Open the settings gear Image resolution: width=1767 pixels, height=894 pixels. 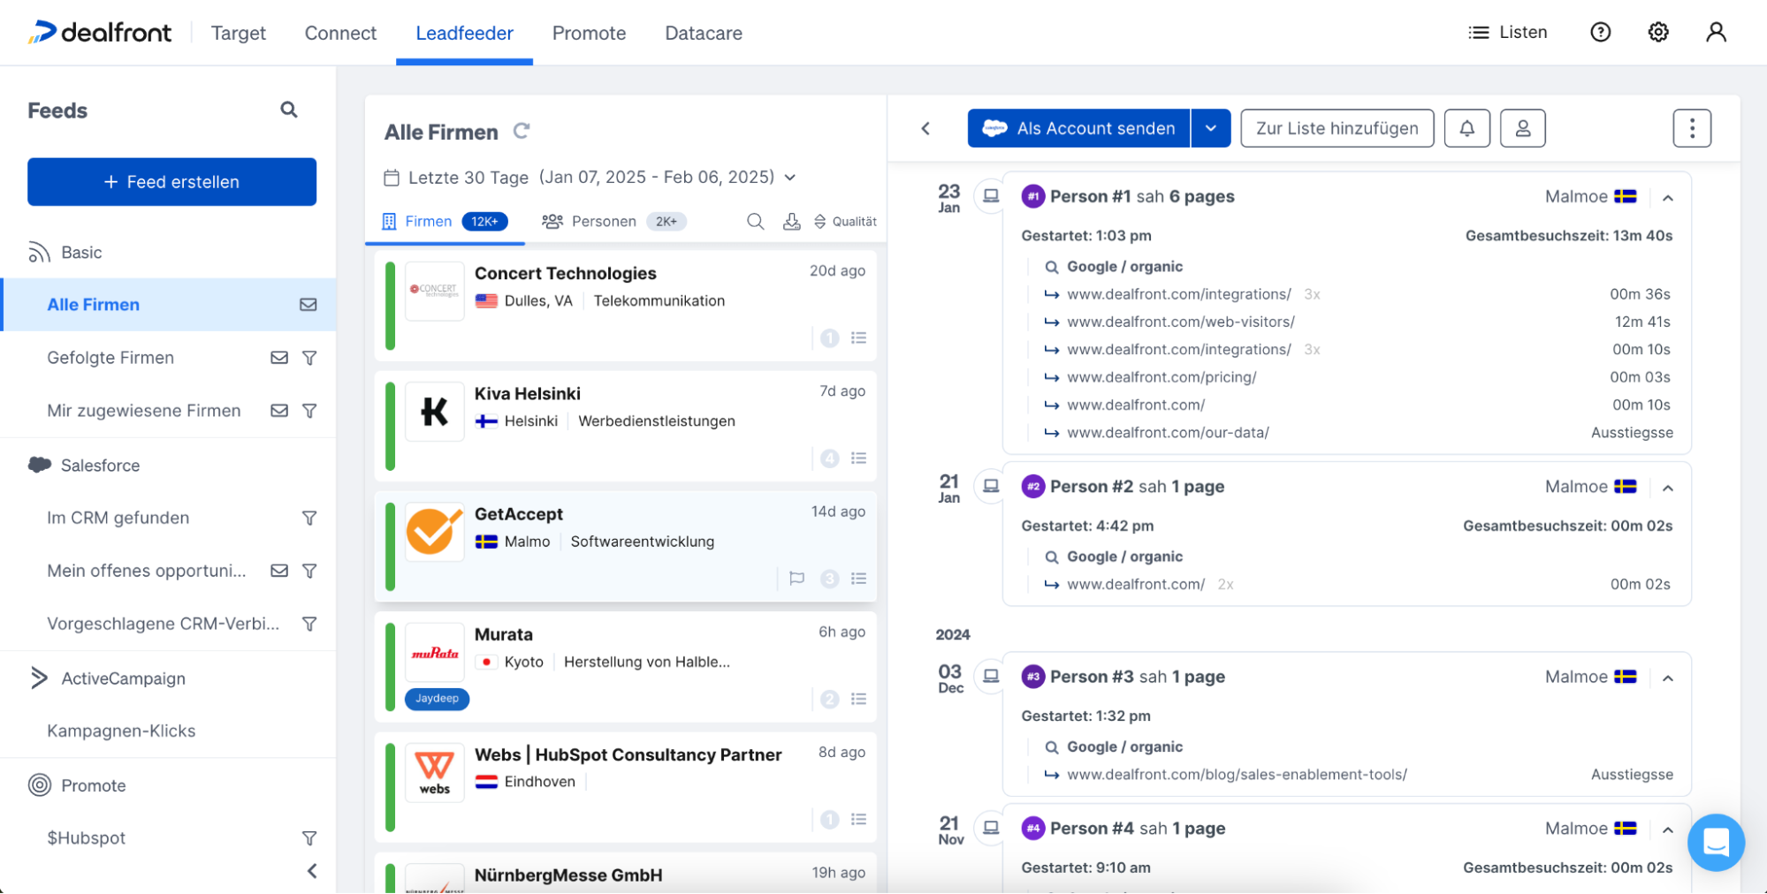[1658, 32]
